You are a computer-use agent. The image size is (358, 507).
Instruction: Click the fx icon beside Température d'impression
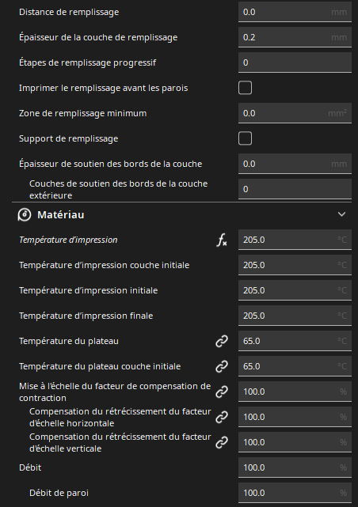(222, 240)
